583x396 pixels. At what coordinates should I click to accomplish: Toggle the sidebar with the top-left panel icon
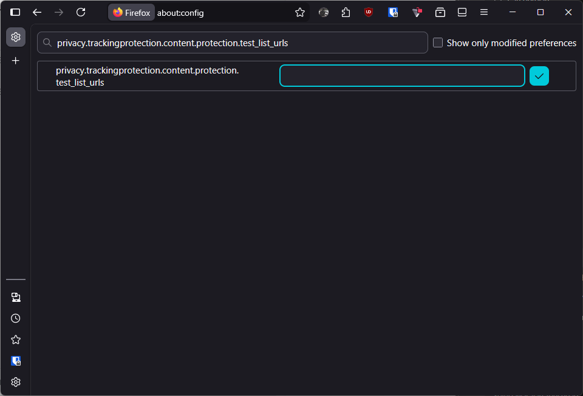(x=15, y=12)
